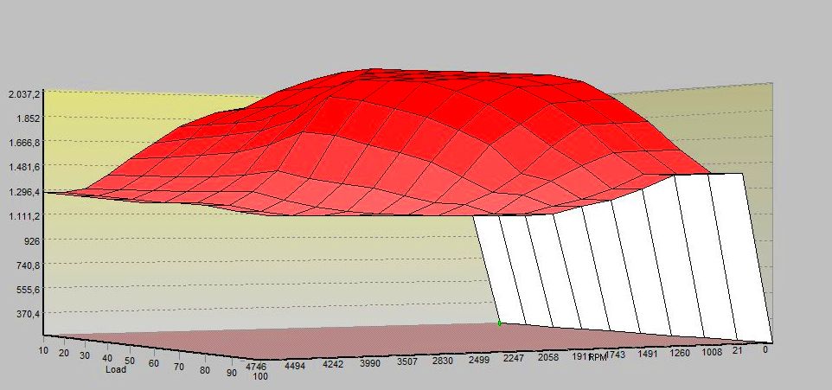Image resolution: width=832 pixels, height=390 pixels.
Task: Click the 30 tick on Load axis
Action: [85, 356]
